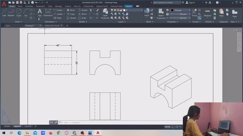Expand the Utilities panel dropdown

(x=210, y=22)
